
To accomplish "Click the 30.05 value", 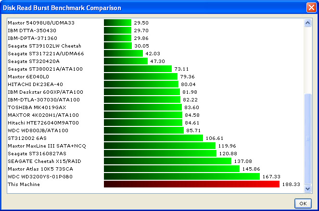I will click(141, 46).
